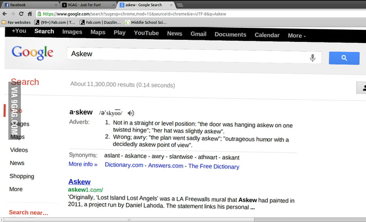Open the Dictionary.com link
This screenshot has height=222, width=366.
click(x=124, y=165)
